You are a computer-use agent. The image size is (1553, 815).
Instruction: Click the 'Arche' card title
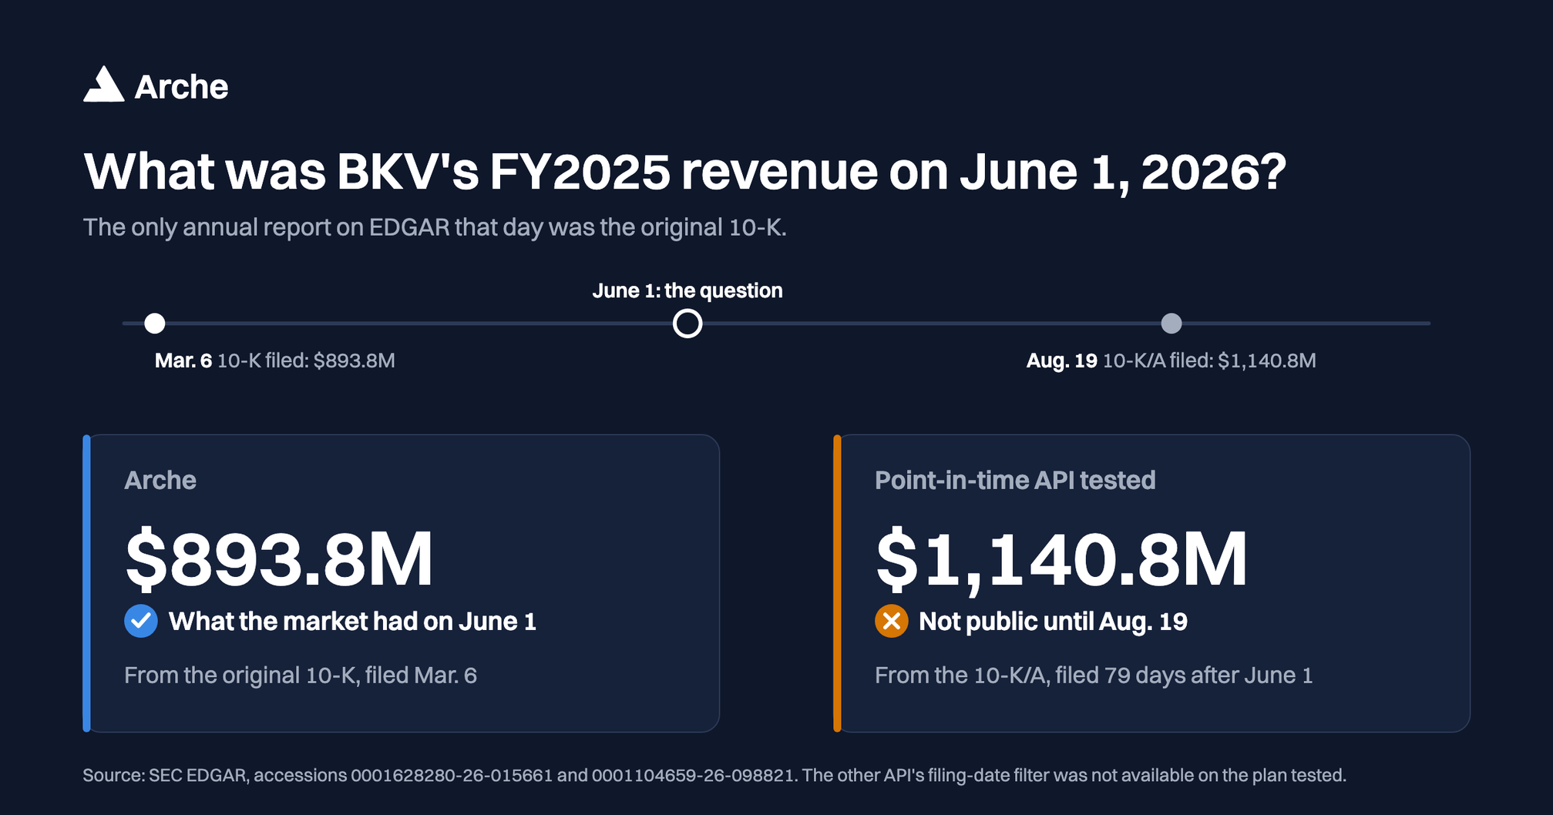(160, 480)
